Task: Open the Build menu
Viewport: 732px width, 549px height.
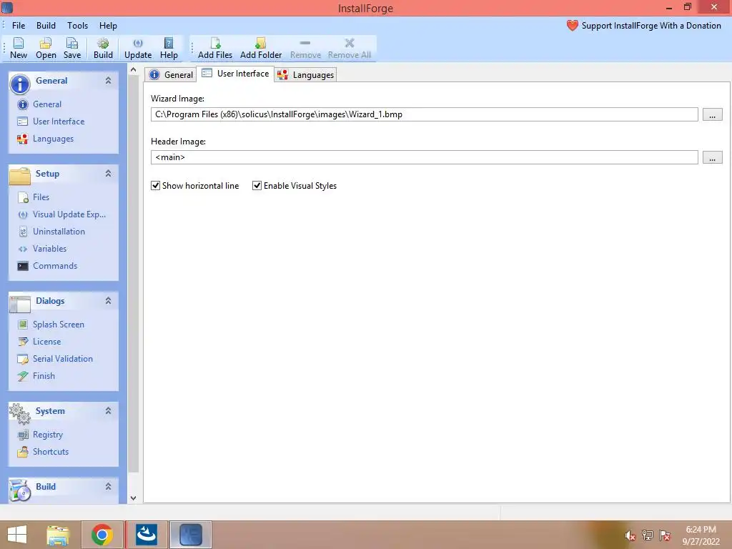Action: tap(46, 26)
